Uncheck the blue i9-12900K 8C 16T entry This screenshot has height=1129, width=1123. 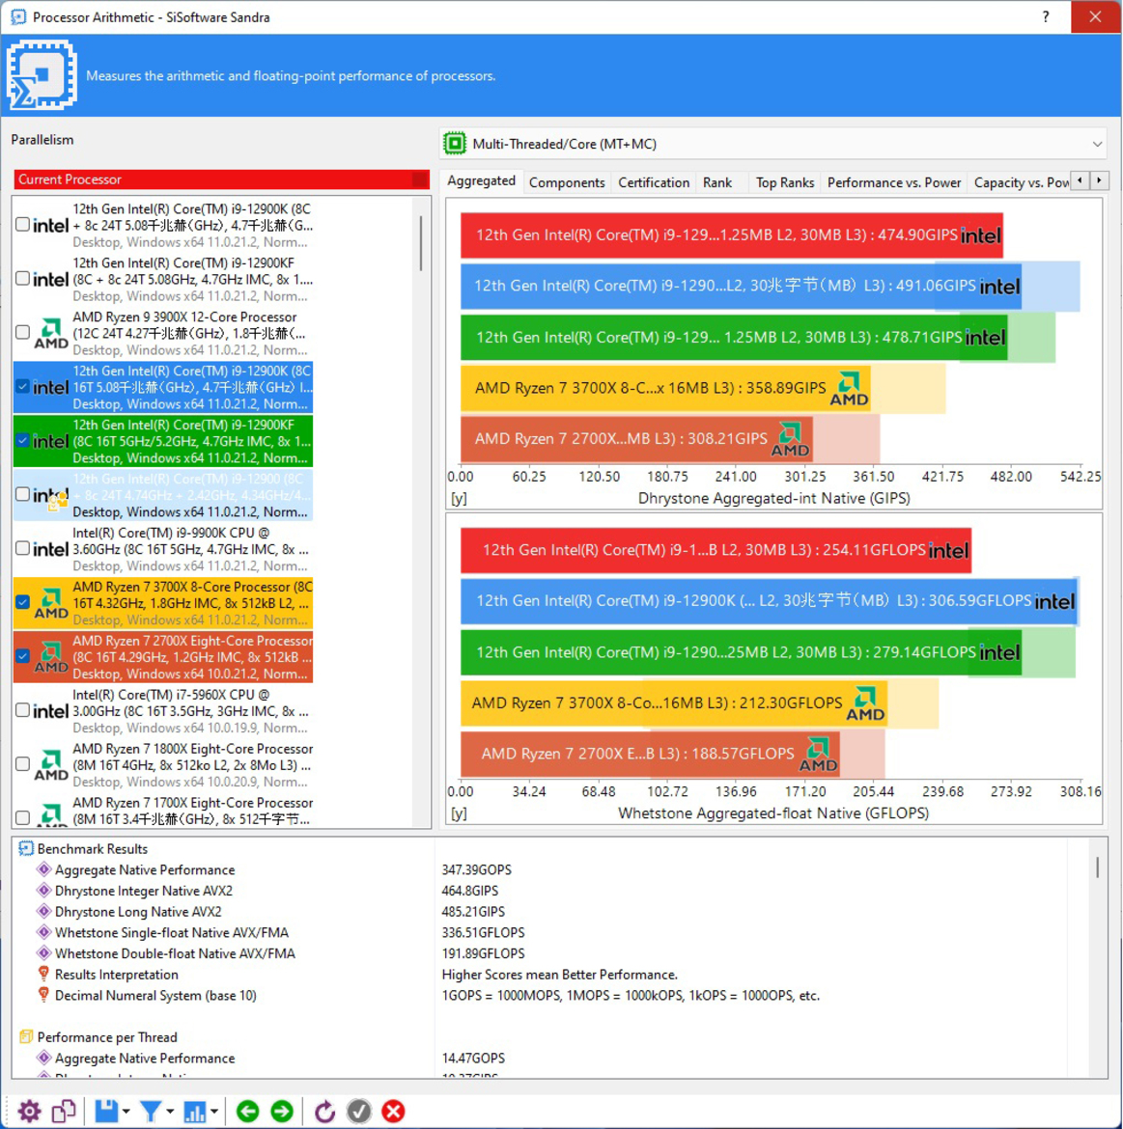tap(22, 386)
